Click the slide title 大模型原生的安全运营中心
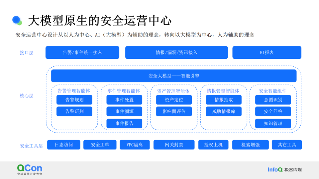Image resolution: width=319 pixels, height=179 pixels. pyautogui.click(x=100, y=21)
